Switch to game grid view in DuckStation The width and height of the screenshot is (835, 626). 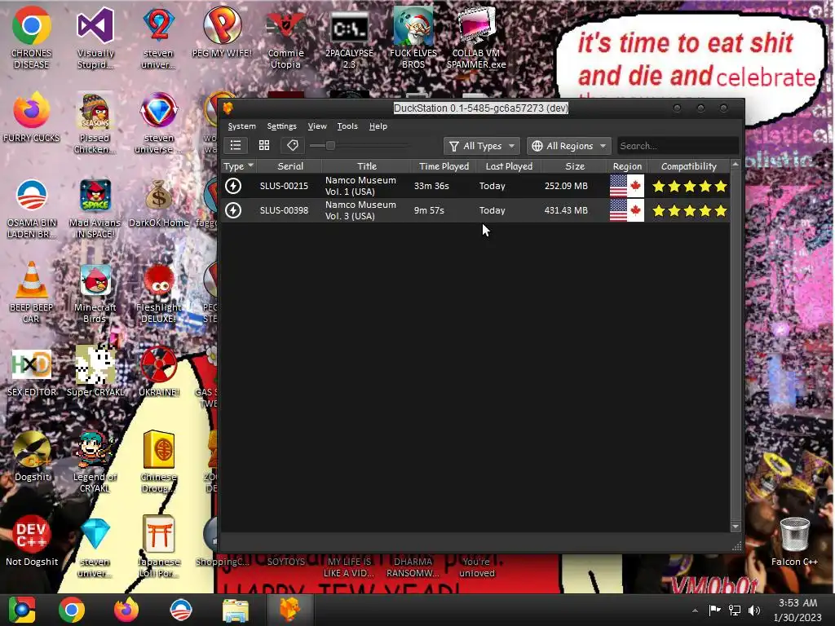tap(264, 145)
